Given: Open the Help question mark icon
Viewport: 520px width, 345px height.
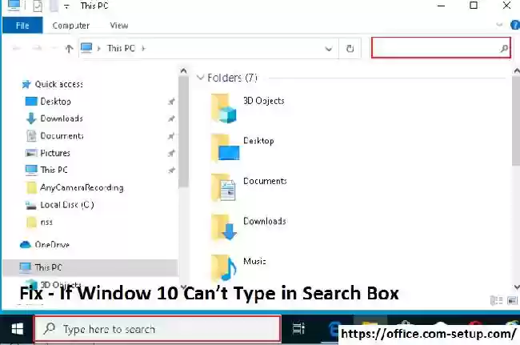Looking at the screenshot, I should (x=515, y=25).
